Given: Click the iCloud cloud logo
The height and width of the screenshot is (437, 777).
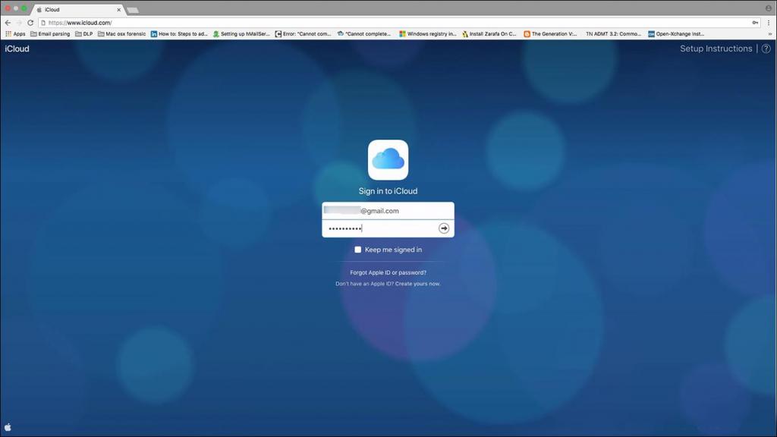Looking at the screenshot, I should 388,159.
